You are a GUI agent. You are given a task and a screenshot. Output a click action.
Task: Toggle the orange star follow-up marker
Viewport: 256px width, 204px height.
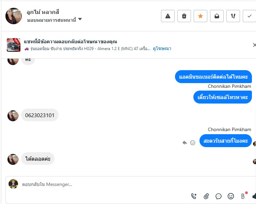(200, 16)
